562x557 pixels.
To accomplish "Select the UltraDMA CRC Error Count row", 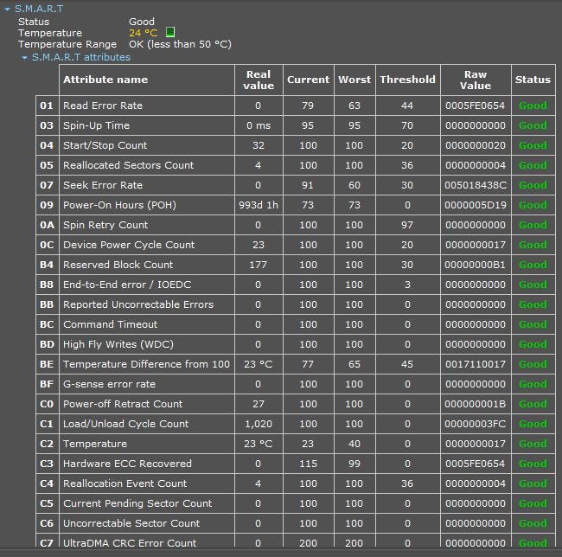I will pos(130,543).
